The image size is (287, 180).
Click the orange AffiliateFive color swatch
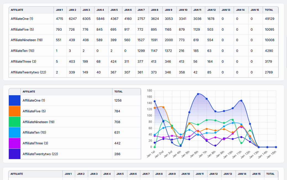click(15, 111)
